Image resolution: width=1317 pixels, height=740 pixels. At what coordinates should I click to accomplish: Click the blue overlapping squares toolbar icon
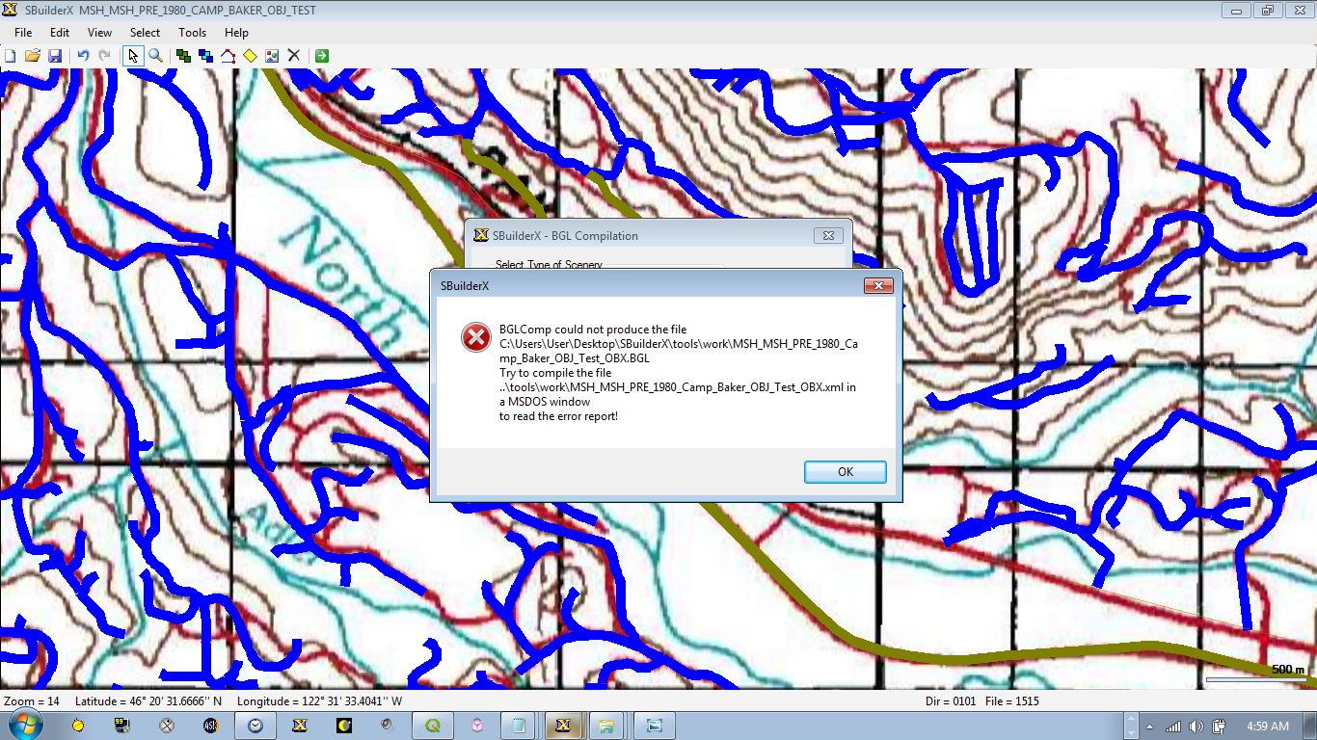(x=205, y=56)
